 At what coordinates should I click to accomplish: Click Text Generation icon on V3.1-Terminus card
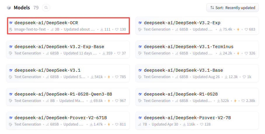click(x=140, y=53)
